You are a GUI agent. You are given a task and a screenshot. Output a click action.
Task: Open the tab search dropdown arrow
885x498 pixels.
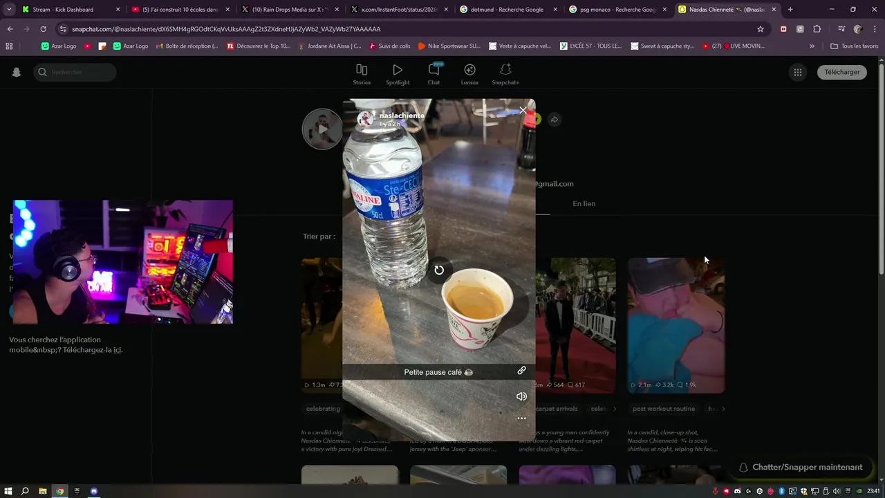[9, 10]
